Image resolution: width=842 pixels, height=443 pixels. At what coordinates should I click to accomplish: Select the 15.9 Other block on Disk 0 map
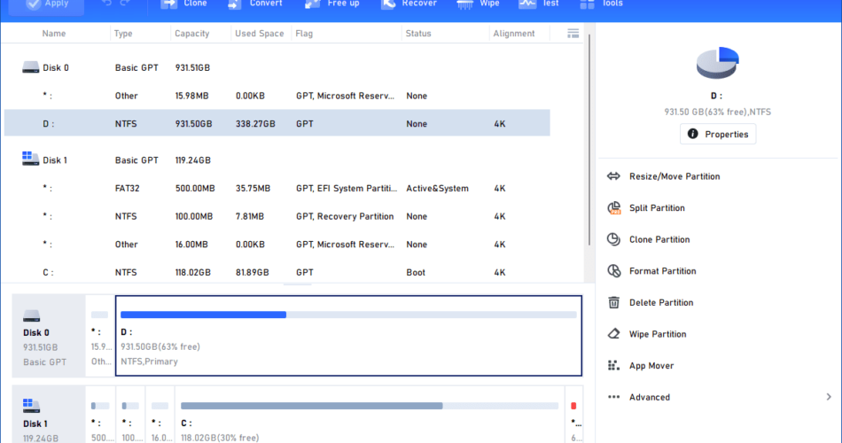(100, 336)
